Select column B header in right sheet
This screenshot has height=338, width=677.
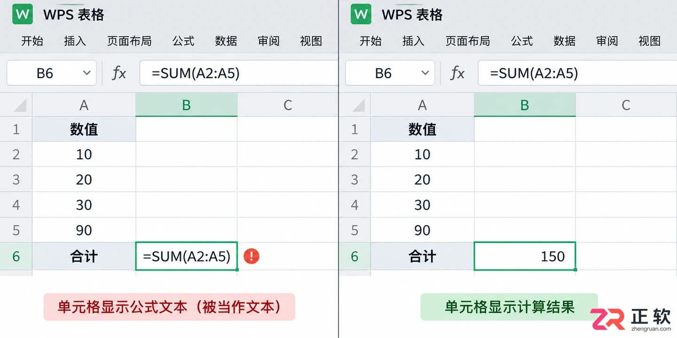[525, 105]
